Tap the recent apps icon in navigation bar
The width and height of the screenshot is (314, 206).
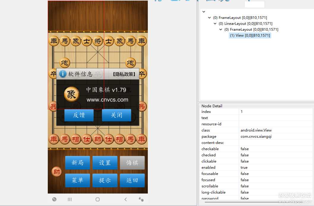(x=69, y=199)
